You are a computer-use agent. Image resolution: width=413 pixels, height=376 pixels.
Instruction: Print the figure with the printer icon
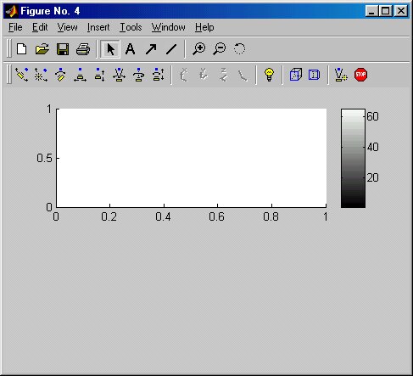point(83,49)
